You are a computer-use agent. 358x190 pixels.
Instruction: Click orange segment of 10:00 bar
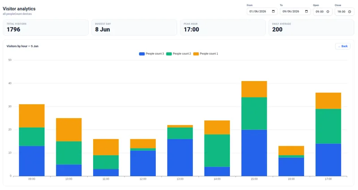point(69,130)
